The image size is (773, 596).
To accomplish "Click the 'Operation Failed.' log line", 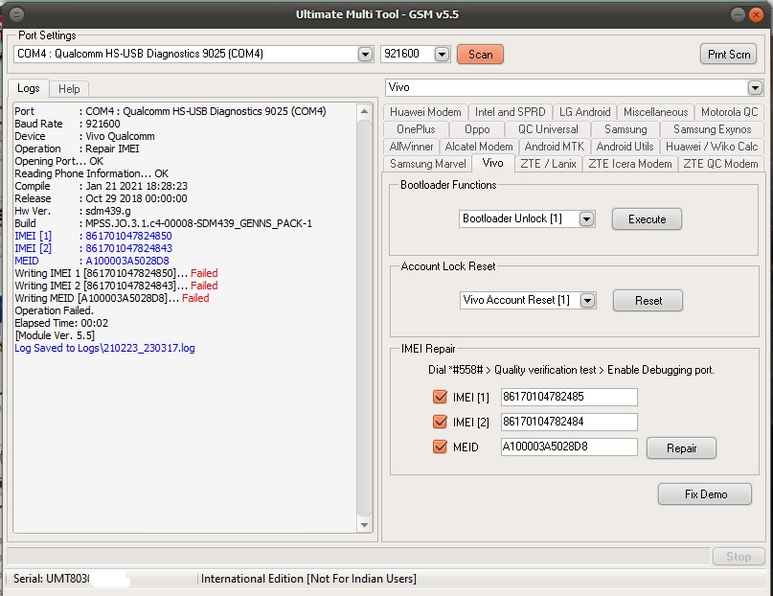I will point(54,310).
